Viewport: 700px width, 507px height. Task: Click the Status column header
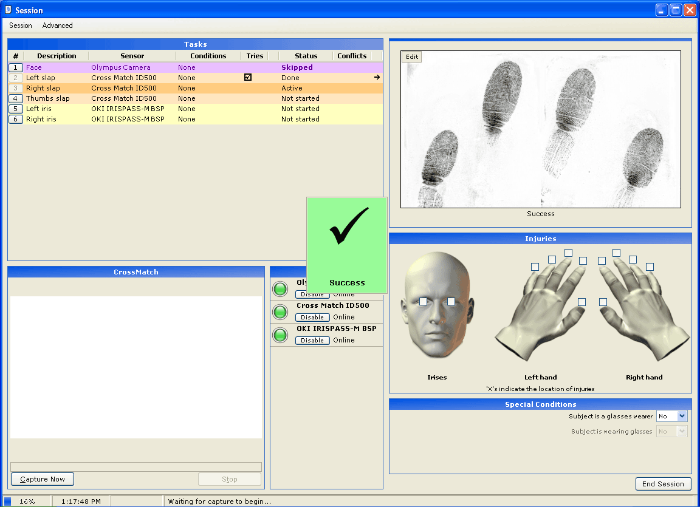306,56
